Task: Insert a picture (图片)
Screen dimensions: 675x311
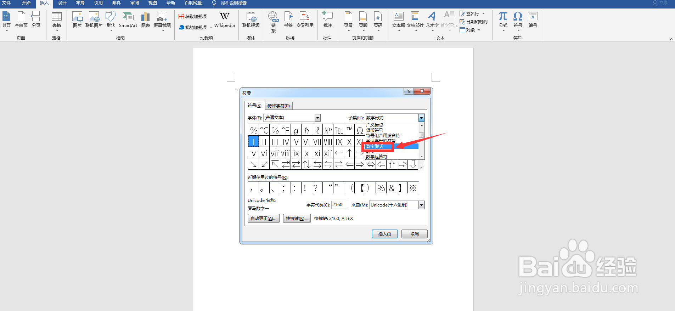Action: click(x=77, y=20)
